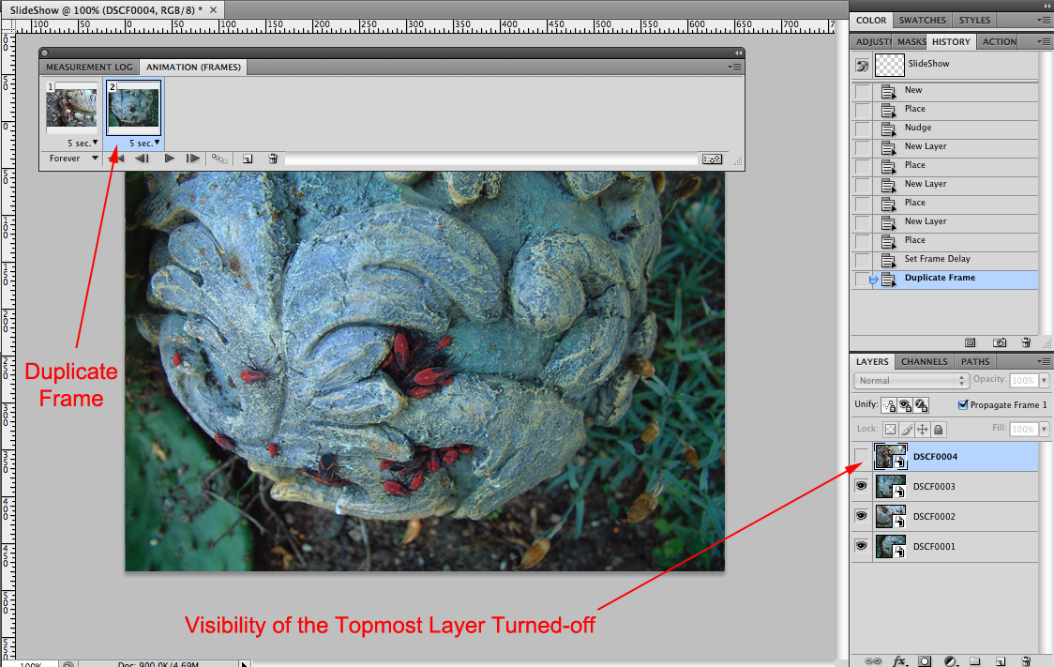Play the frame animation
Viewport: 1054px width, 667px height.
tap(170, 159)
